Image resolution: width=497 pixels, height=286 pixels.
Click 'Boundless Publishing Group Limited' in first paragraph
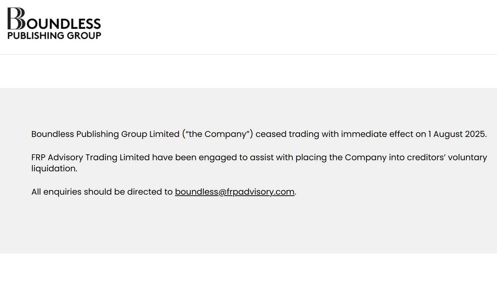pyautogui.click(x=105, y=134)
